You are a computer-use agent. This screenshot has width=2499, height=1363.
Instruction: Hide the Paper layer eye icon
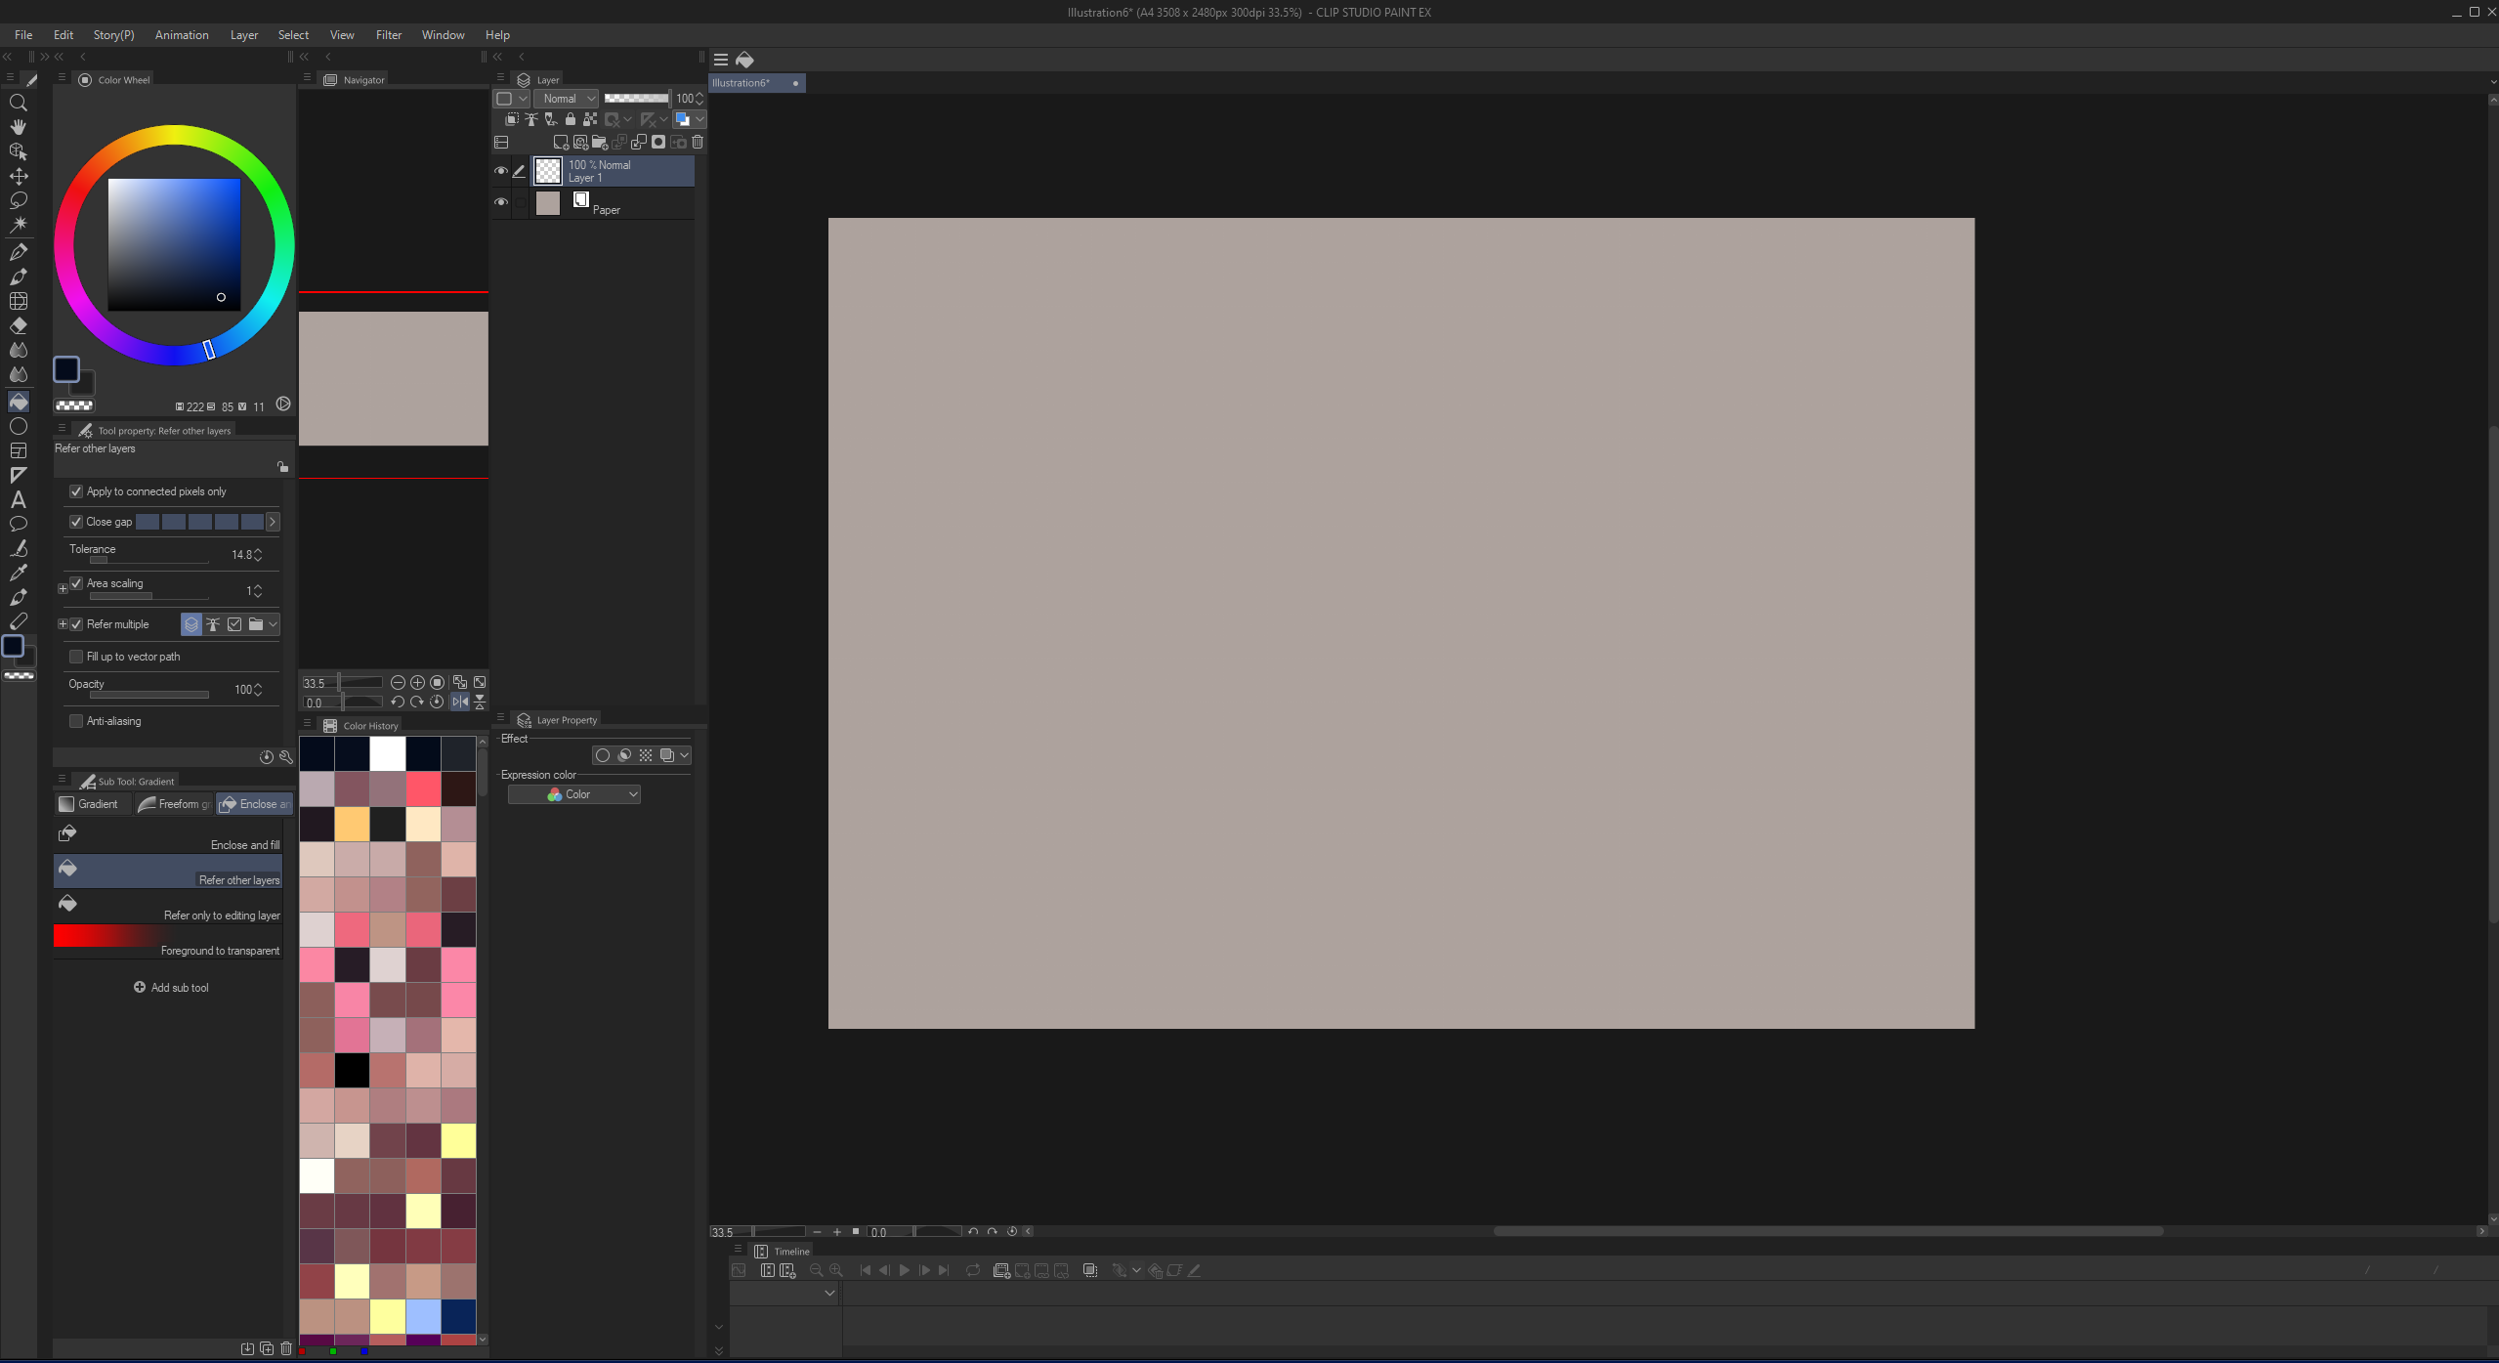501,202
